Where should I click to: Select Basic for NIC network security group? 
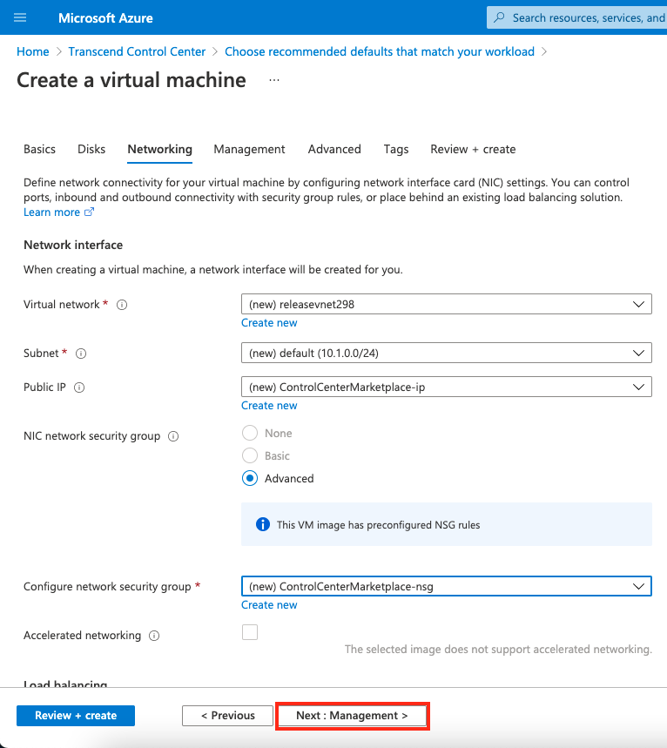pos(250,455)
